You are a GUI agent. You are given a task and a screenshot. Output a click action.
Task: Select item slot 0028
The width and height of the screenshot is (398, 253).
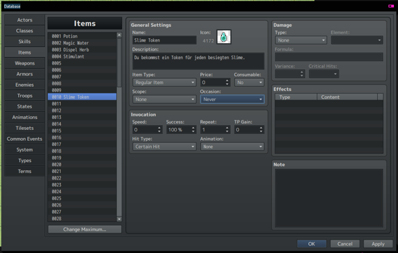[82, 219]
